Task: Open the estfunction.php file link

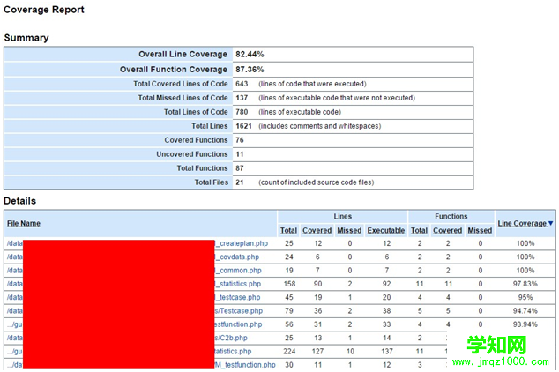Action: pos(238,324)
